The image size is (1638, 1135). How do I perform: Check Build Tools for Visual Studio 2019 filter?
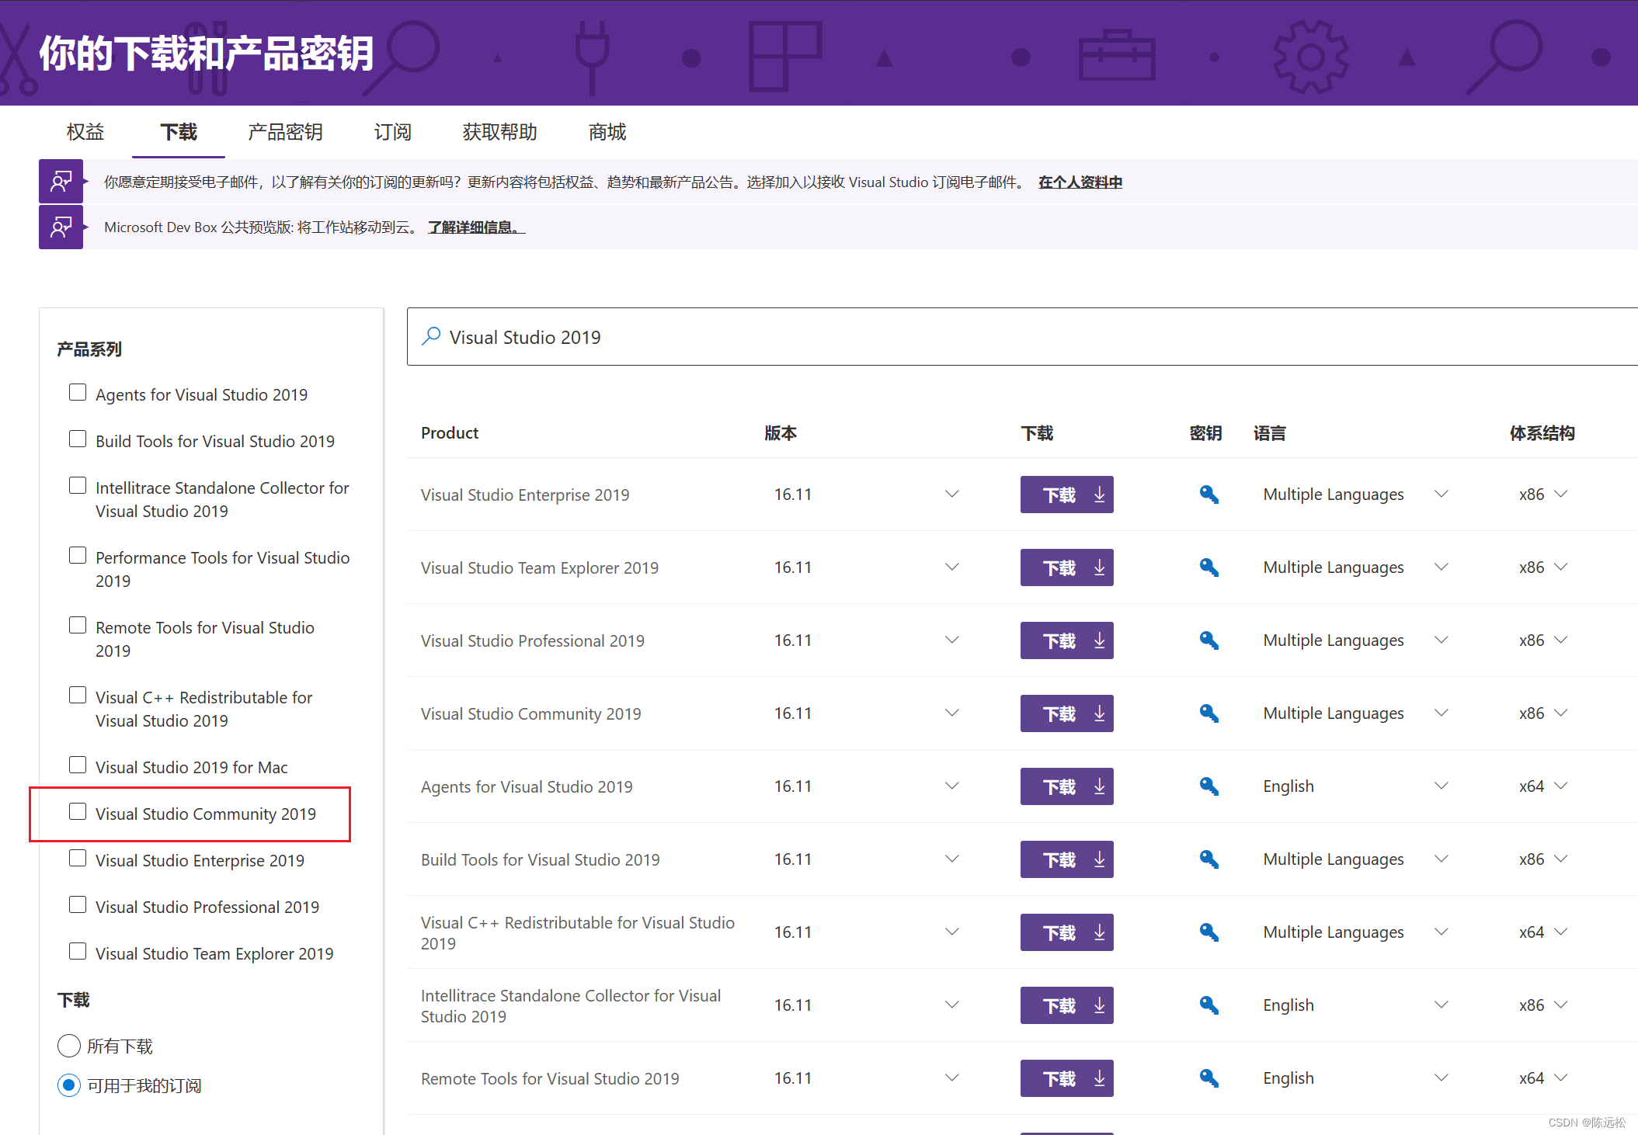click(x=78, y=439)
